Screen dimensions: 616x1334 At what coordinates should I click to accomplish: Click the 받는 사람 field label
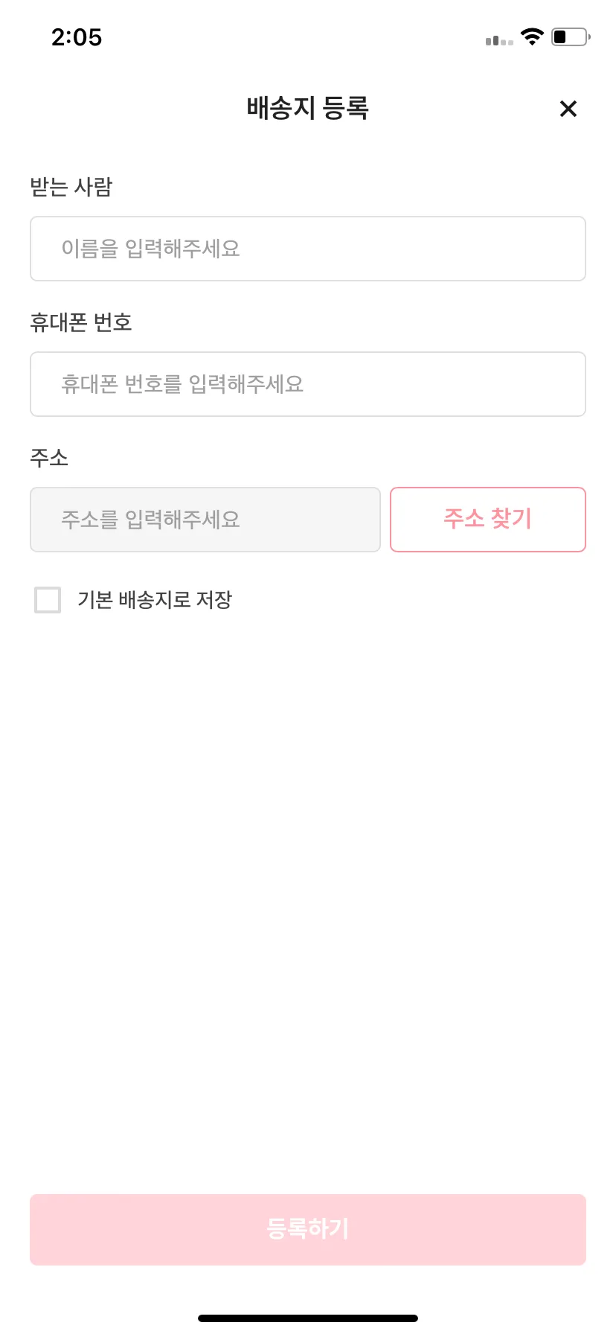tap(71, 187)
